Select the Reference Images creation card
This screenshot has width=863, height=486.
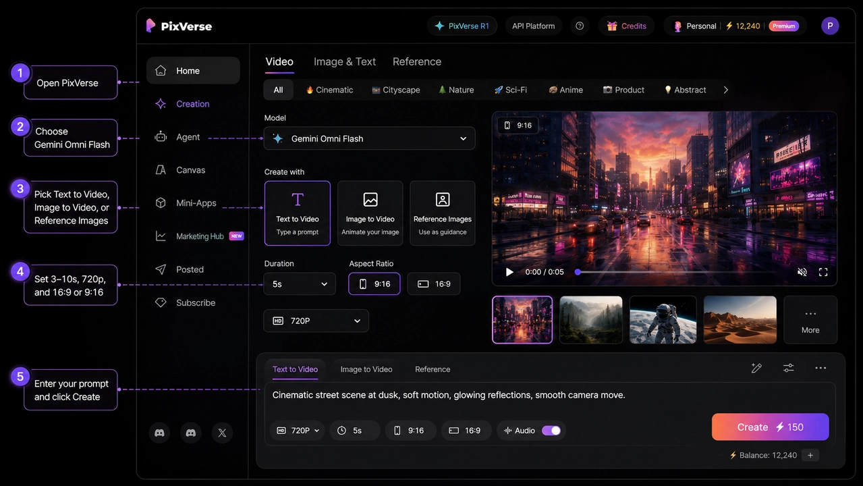(x=443, y=213)
